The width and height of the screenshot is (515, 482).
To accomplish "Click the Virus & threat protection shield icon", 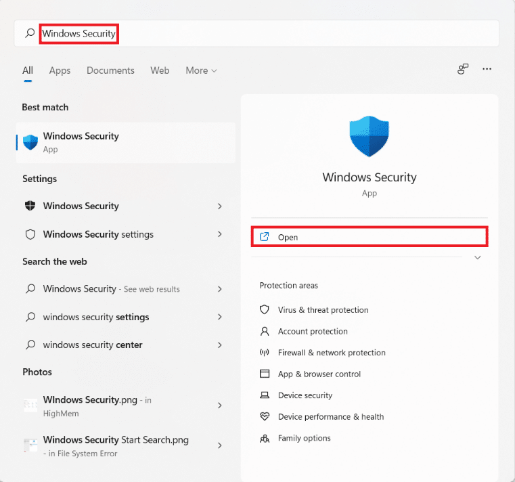I will click(x=265, y=310).
